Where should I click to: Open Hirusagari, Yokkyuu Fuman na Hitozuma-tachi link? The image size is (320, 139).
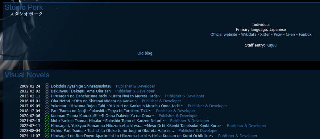click(x=137, y=125)
